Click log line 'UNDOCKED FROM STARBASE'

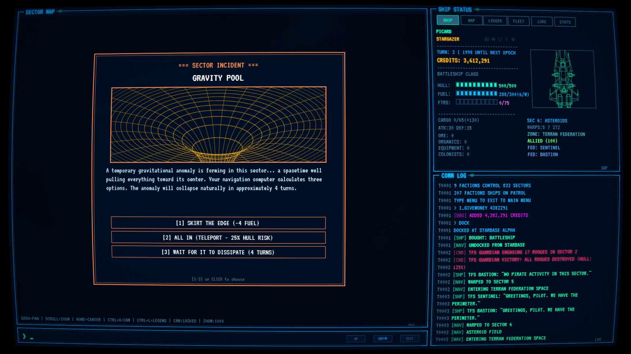497,245
